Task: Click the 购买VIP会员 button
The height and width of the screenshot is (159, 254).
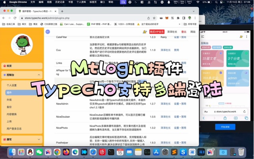Action: 157,32
